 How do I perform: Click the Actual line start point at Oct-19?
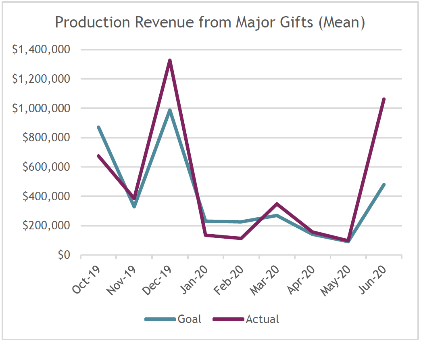98,156
